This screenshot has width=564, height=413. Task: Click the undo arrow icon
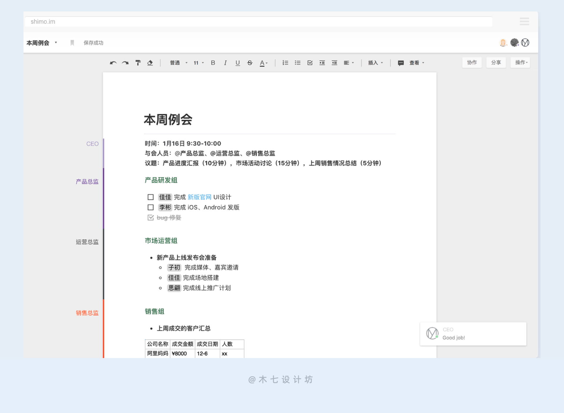(x=113, y=63)
